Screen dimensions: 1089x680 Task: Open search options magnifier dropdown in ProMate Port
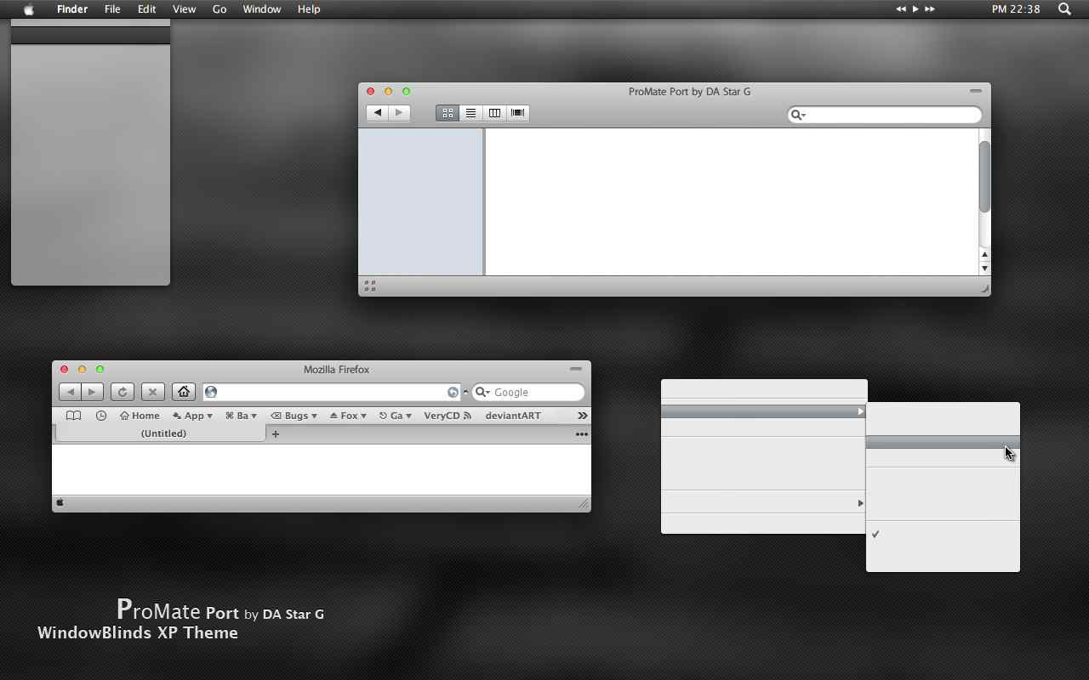point(797,115)
